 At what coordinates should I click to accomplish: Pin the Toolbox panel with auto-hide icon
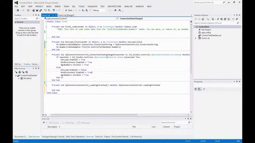36,15
